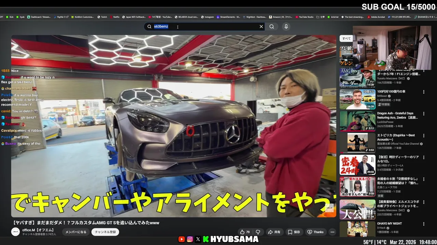Click the dislike thumbs-down icon
Image resolution: width=437 pixels, height=245 pixels.
click(x=258, y=232)
